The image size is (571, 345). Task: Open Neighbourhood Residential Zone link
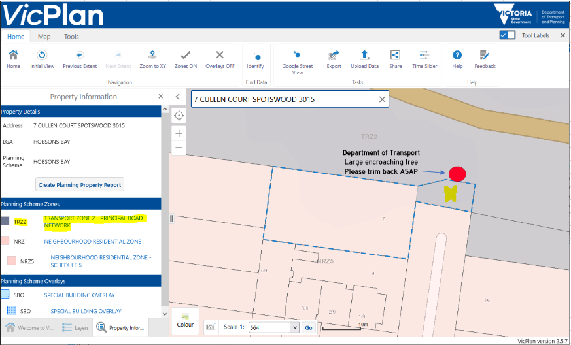(x=92, y=242)
